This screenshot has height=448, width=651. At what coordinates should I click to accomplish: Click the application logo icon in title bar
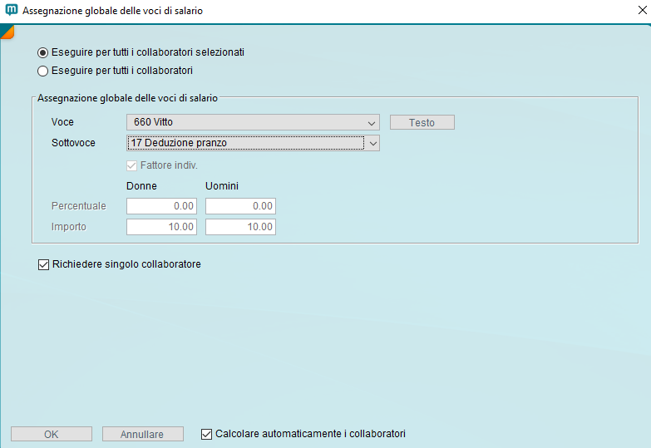pyautogui.click(x=11, y=10)
